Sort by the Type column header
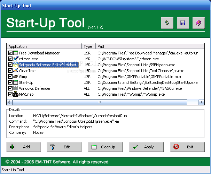The image size is (211, 174). click(88, 46)
